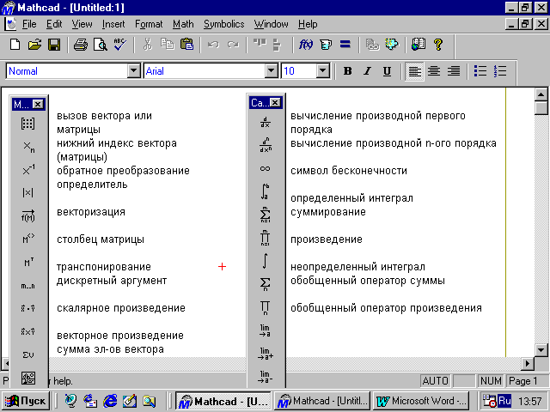Viewport: 550px width, 412px height.
Task: Click the two-sided limit icon
Action: click(x=266, y=330)
